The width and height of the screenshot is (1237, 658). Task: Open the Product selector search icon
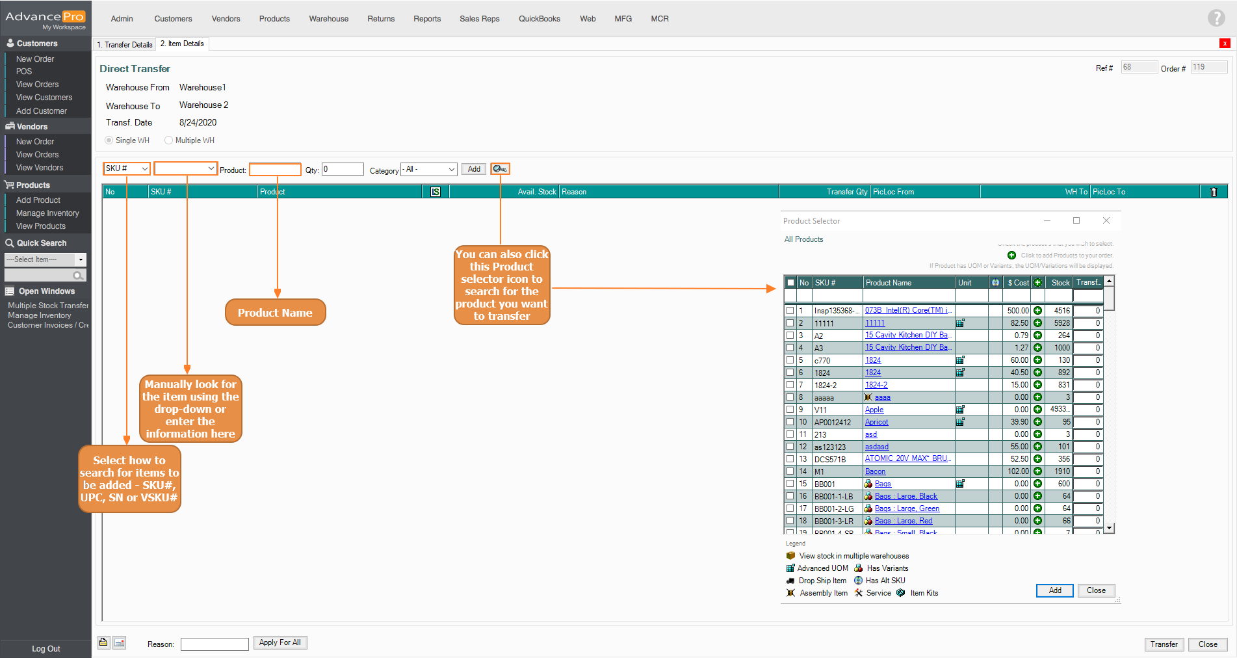(x=499, y=169)
